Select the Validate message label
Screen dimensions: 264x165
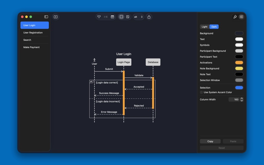[x=139, y=75]
